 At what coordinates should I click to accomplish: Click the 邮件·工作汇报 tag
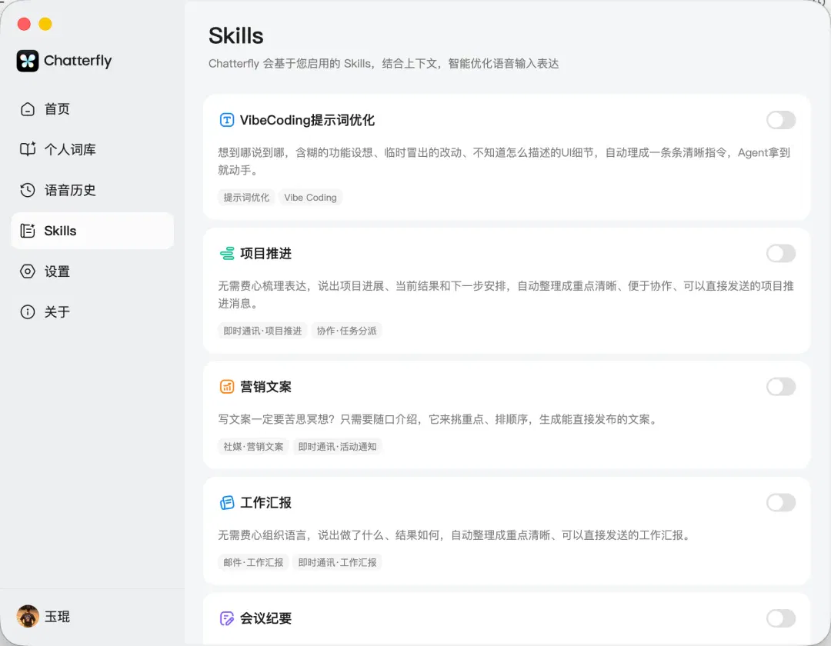tap(253, 562)
